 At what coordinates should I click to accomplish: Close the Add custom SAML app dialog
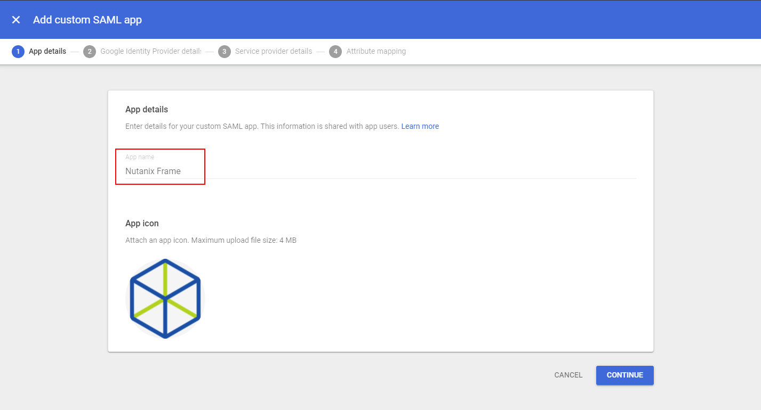pos(16,20)
